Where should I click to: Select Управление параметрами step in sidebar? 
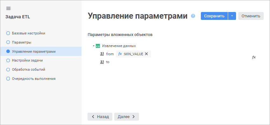(41, 51)
